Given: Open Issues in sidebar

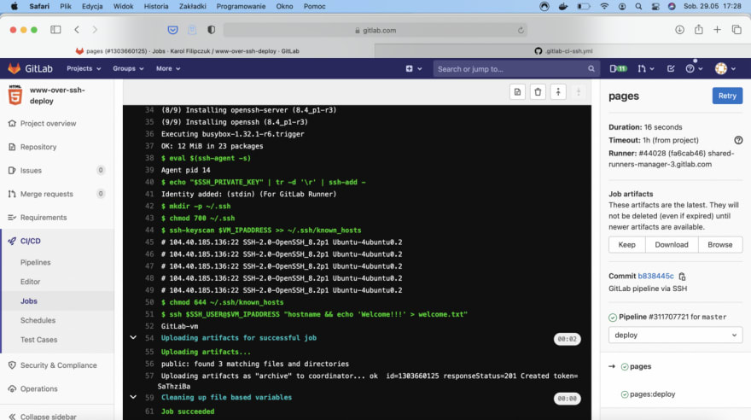Looking at the screenshot, I should [31, 171].
